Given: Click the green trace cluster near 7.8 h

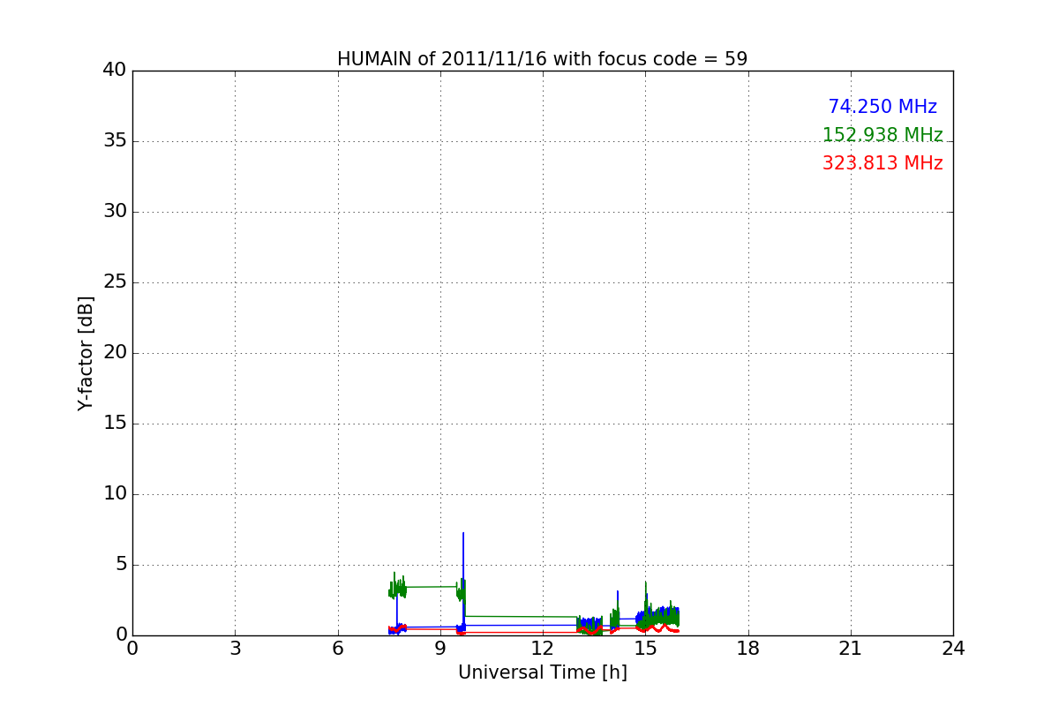Looking at the screenshot, I should [397, 587].
